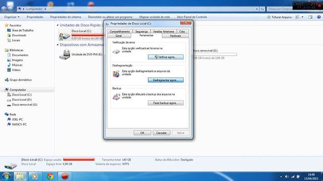Screen dimensions: 323x181
Task: Open Windows Explorer from taskbar
Action: coord(20,176)
